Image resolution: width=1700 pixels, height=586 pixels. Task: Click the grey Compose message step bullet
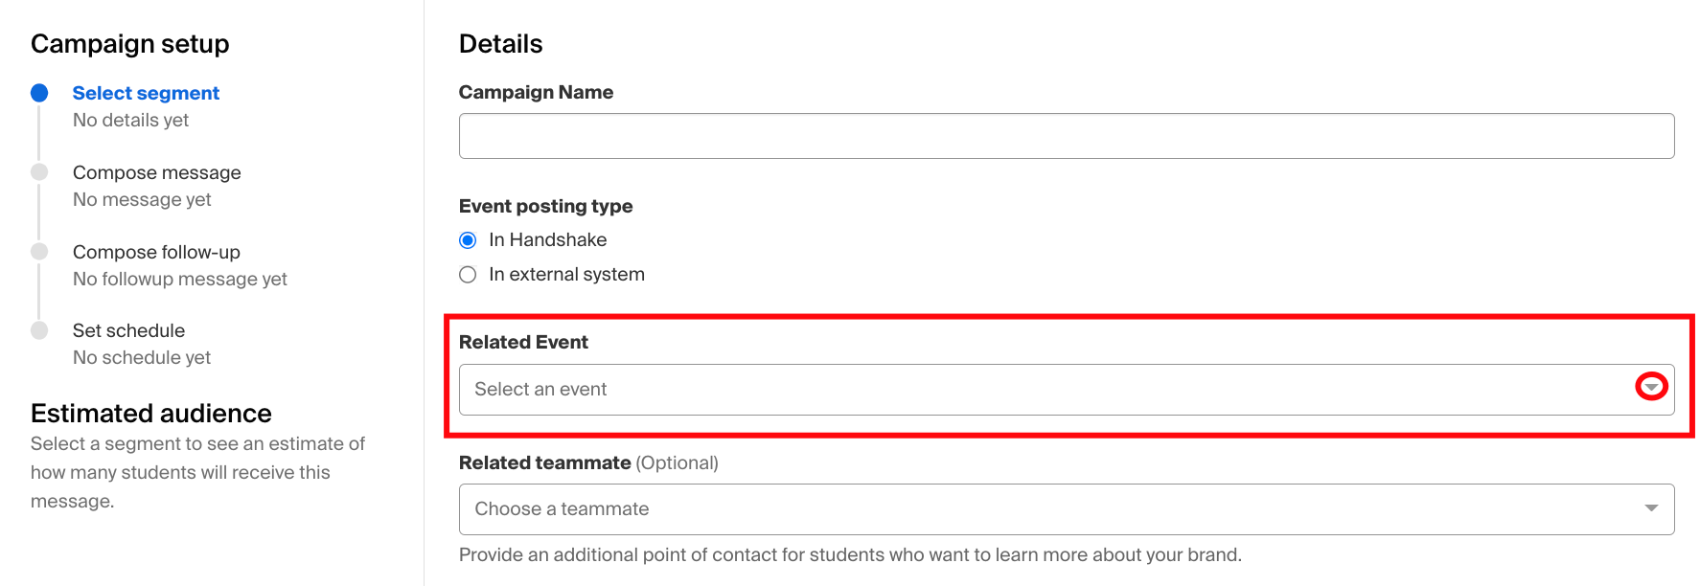pyautogui.click(x=39, y=172)
